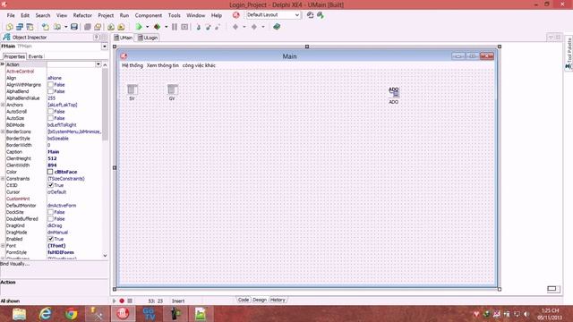Switch to the ULogin editor tab

[148, 38]
